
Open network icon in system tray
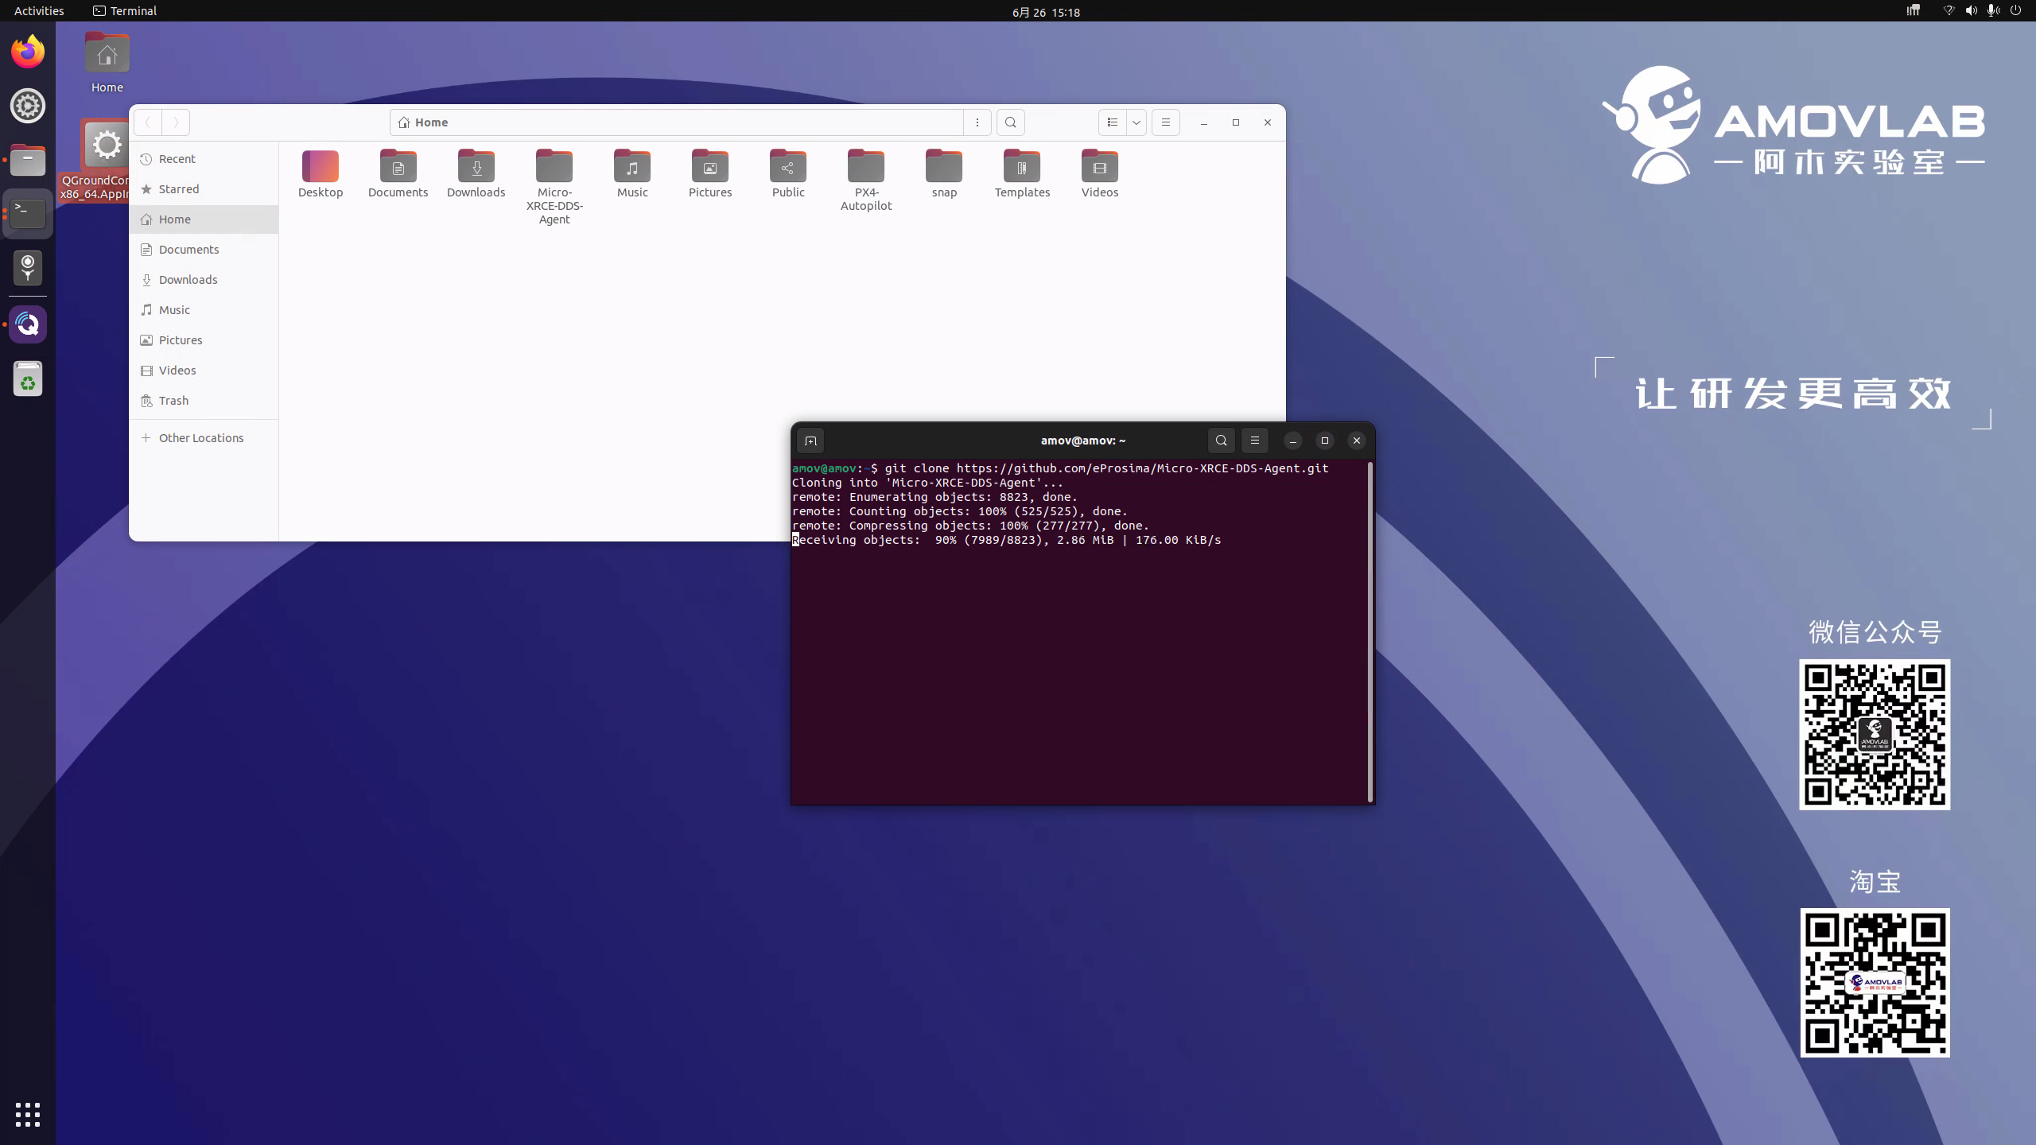point(1949,11)
